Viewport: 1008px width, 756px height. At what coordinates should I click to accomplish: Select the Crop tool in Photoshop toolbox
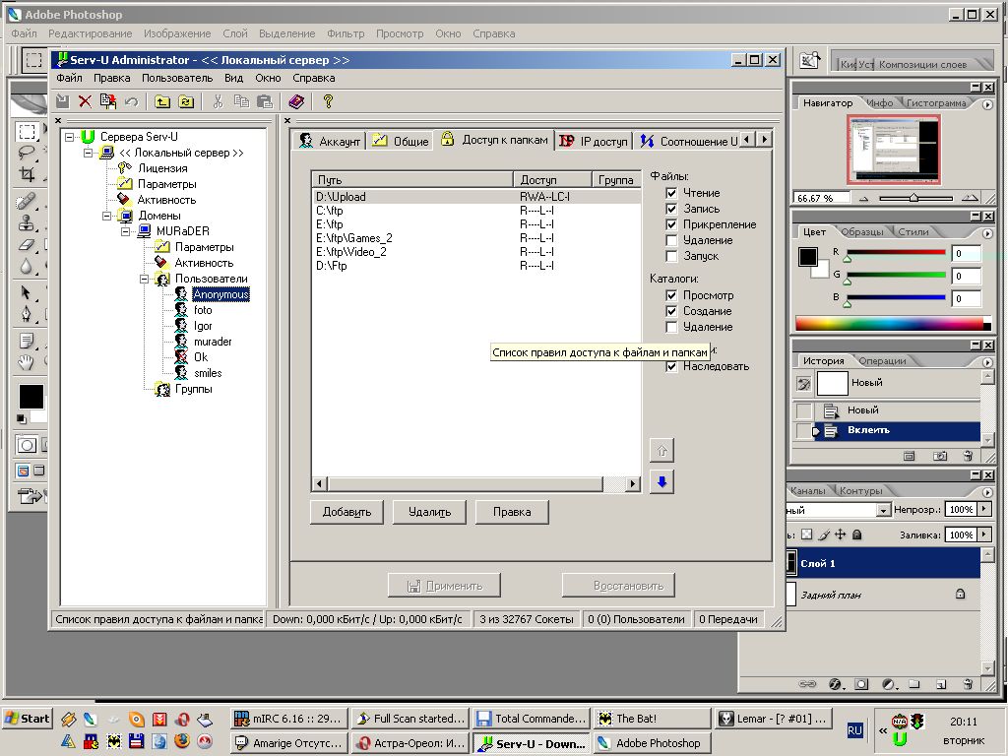click(28, 174)
